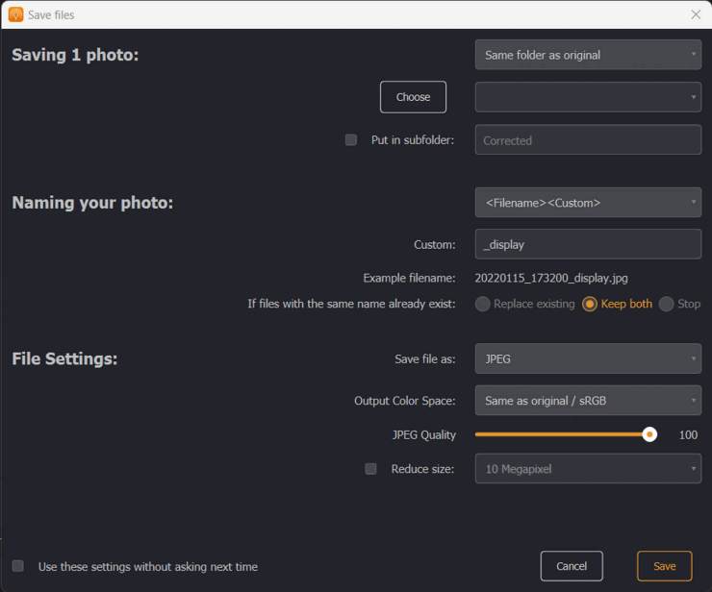Click the Custom text field with _display

click(588, 244)
